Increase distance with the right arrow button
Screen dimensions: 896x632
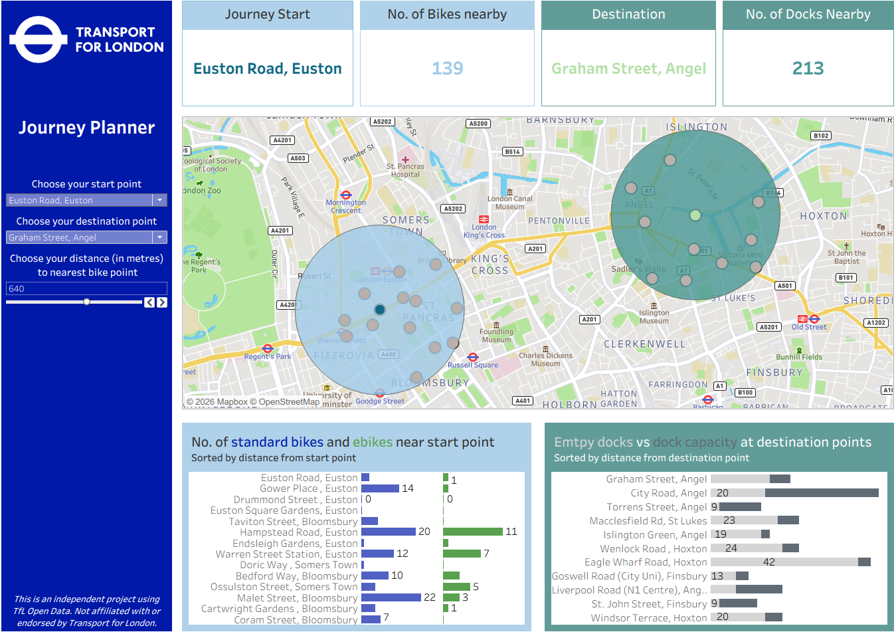(162, 302)
